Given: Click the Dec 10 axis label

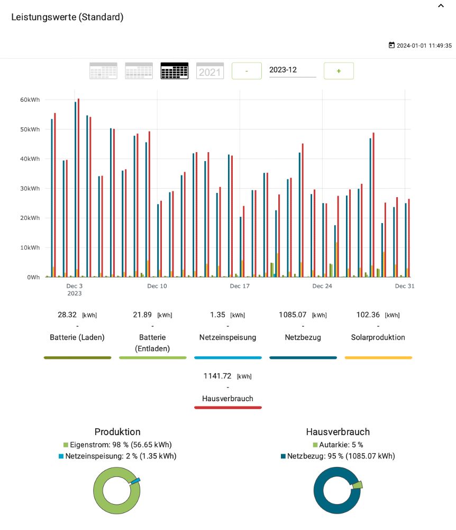Looking at the screenshot, I should coord(157,286).
